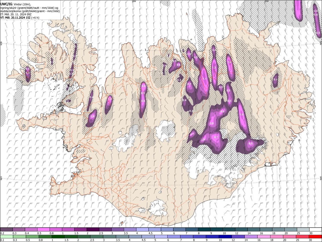Pick the darkest purple 2 swatch, upper legend row

tap(93, 229)
